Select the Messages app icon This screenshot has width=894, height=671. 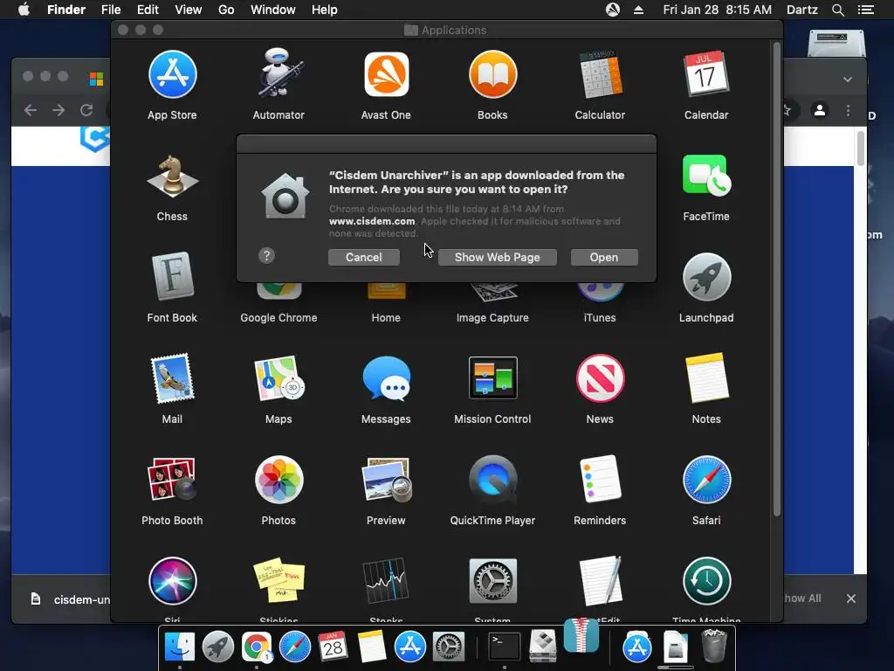coord(386,378)
